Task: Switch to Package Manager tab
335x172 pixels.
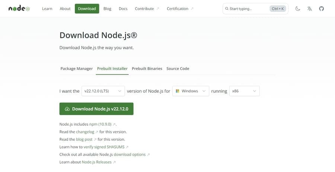Action: point(76,69)
